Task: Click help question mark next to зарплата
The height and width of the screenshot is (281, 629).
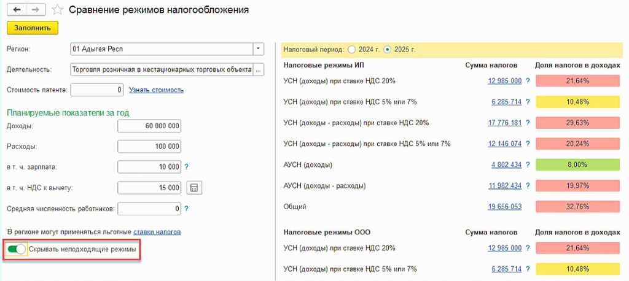Action: point(186,166)
